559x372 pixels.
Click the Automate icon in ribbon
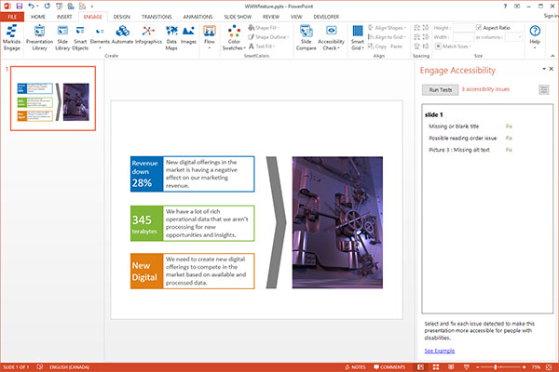(121, 33)
